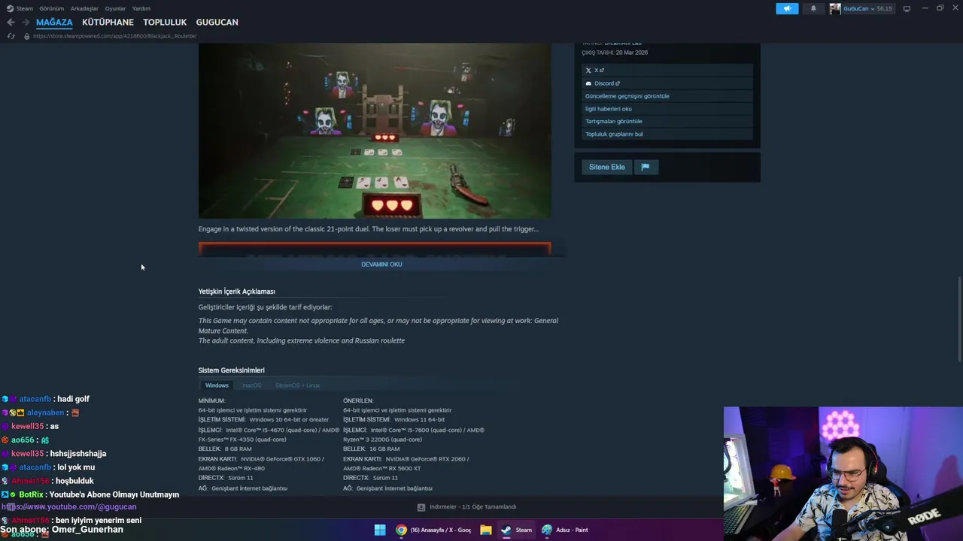
Task: Click the ÇIKIŞ TARİHİ 20 Mar 2026 text
Action: pyautogui.click(x=615, y=53)
